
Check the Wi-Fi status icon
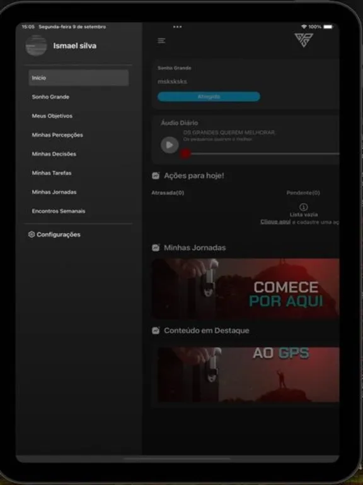click(304, 27)
